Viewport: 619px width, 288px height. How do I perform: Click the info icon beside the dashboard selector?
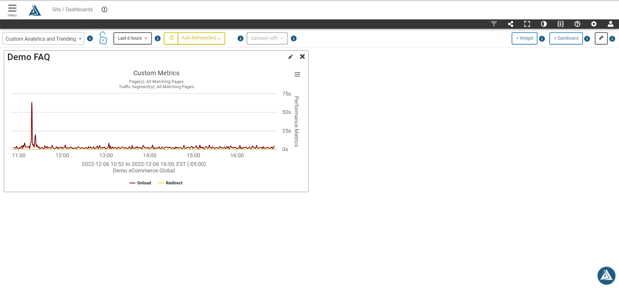click(90, 38)
